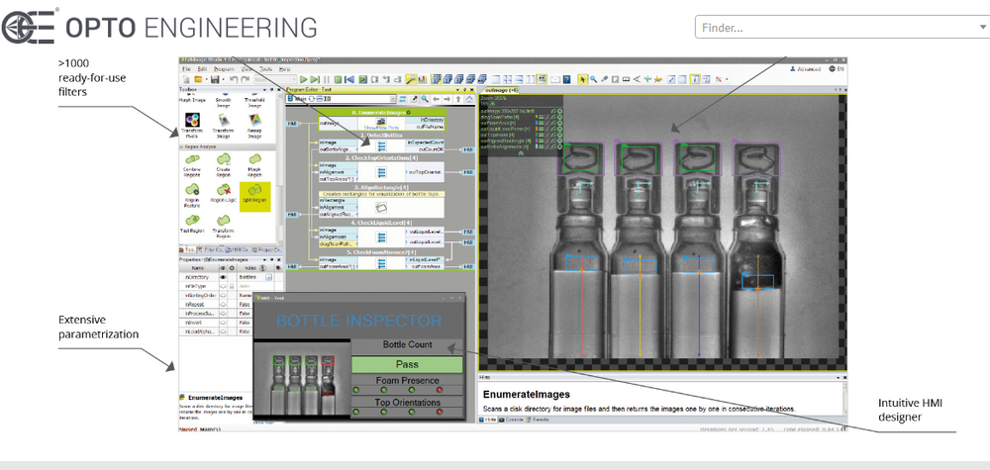Click the home icon in Program Editor toolbar

(x=469, y=99)
